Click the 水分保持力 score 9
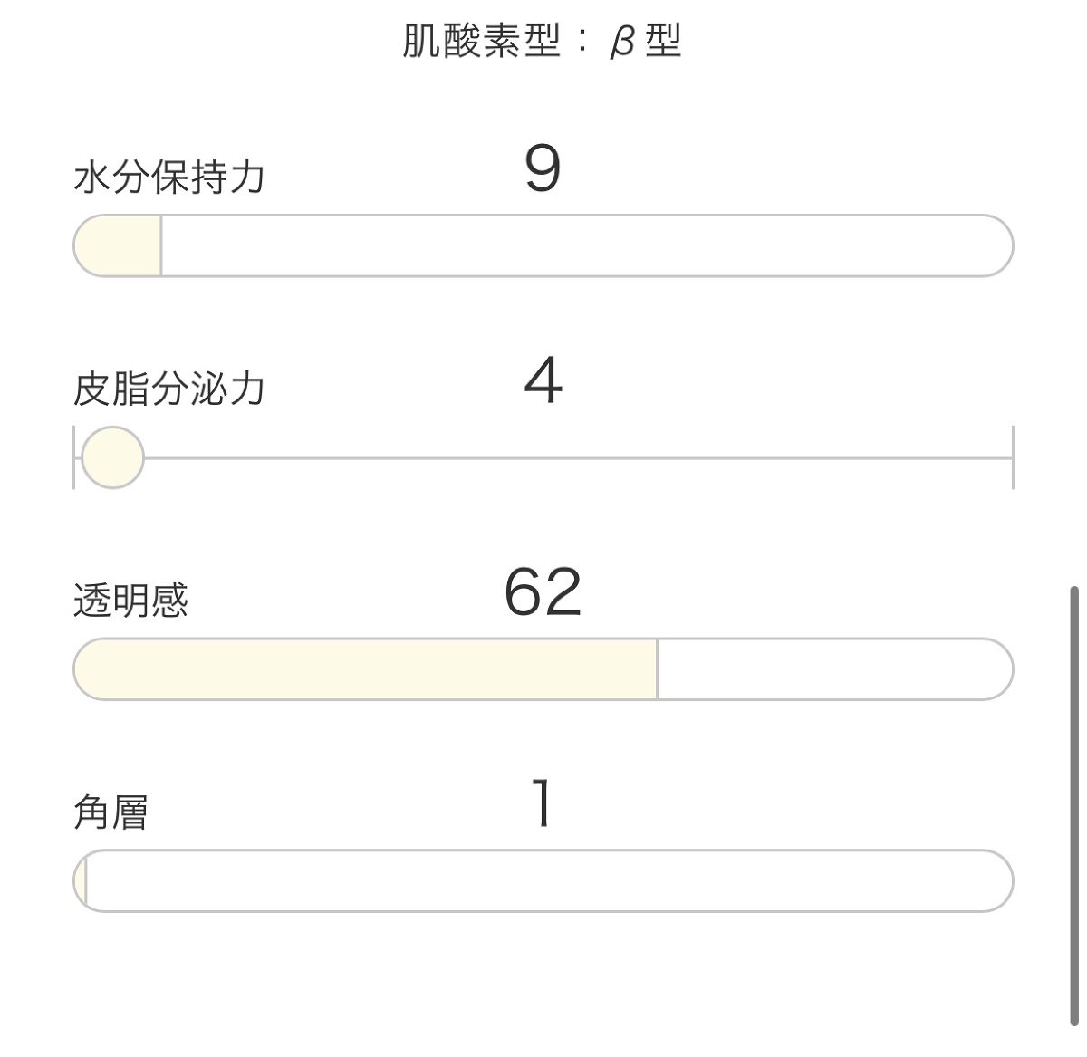Image resolution: width=1087 pixels, height=1057 pixels. coord(543,169)
